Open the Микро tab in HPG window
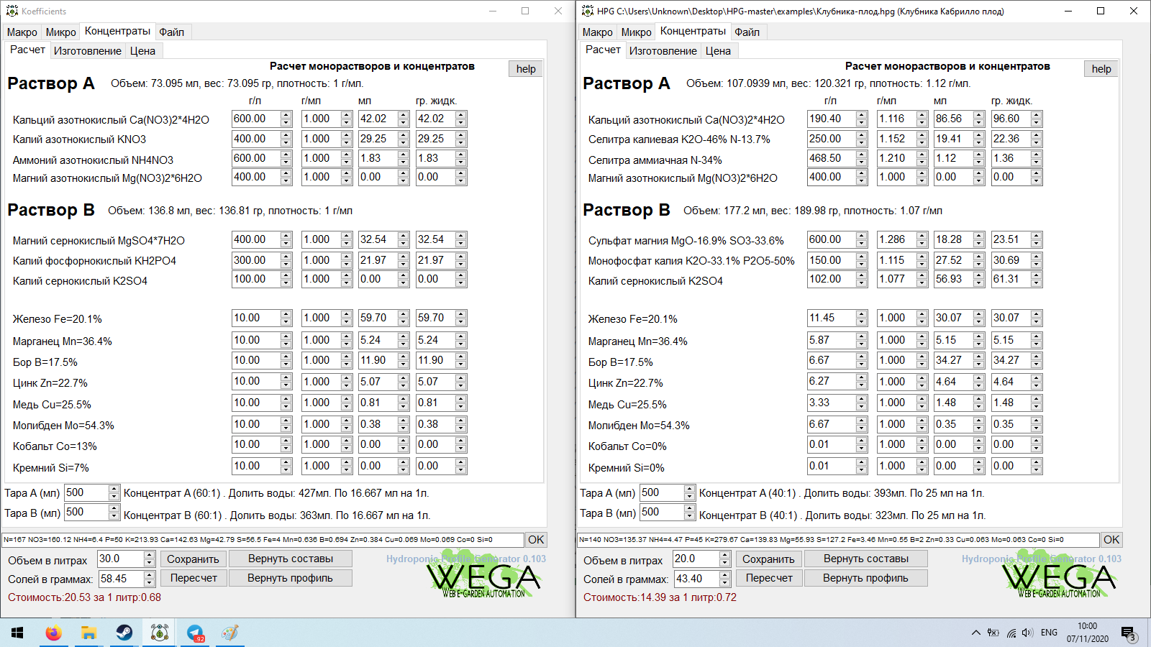1151x647 pixels. [637, 32]
